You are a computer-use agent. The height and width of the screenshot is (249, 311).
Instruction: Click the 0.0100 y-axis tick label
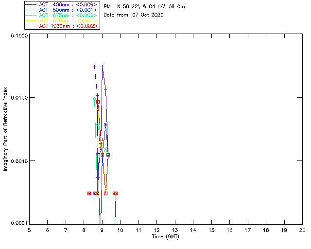click(x=19, y=98)
